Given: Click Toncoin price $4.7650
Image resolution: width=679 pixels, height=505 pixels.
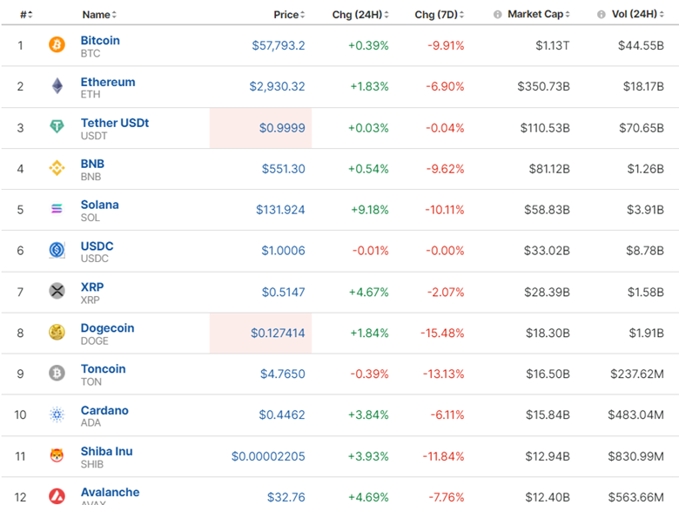Looking at the screenshot, I should click(x=282, y=374).
